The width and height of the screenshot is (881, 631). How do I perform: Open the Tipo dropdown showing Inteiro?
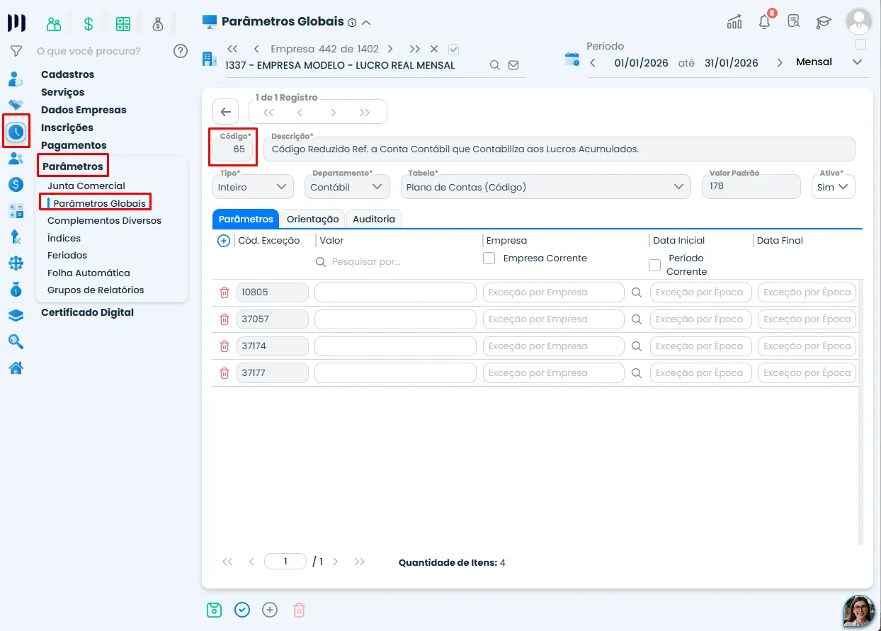(x=253, y=187)
